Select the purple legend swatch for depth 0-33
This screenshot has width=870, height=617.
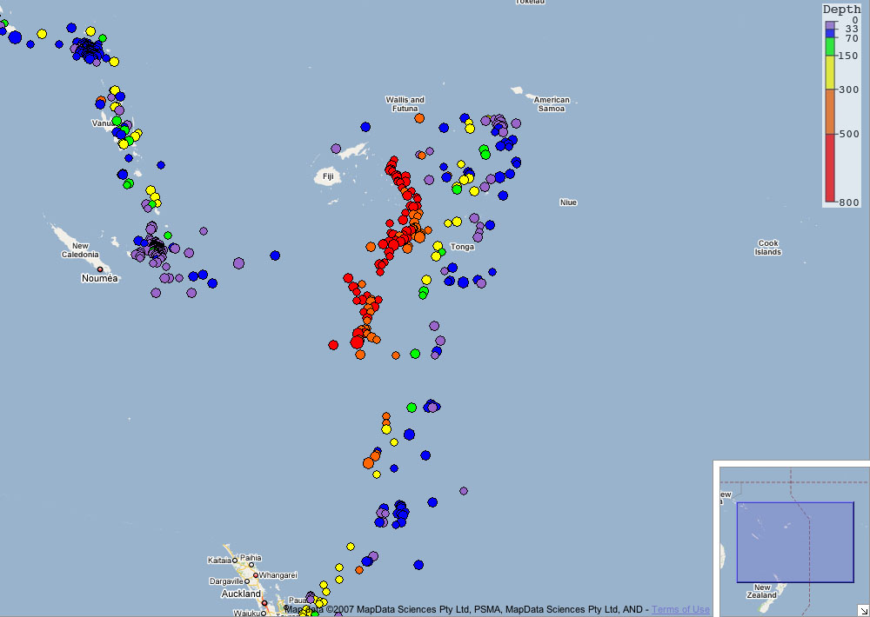[x=831, y=25]
